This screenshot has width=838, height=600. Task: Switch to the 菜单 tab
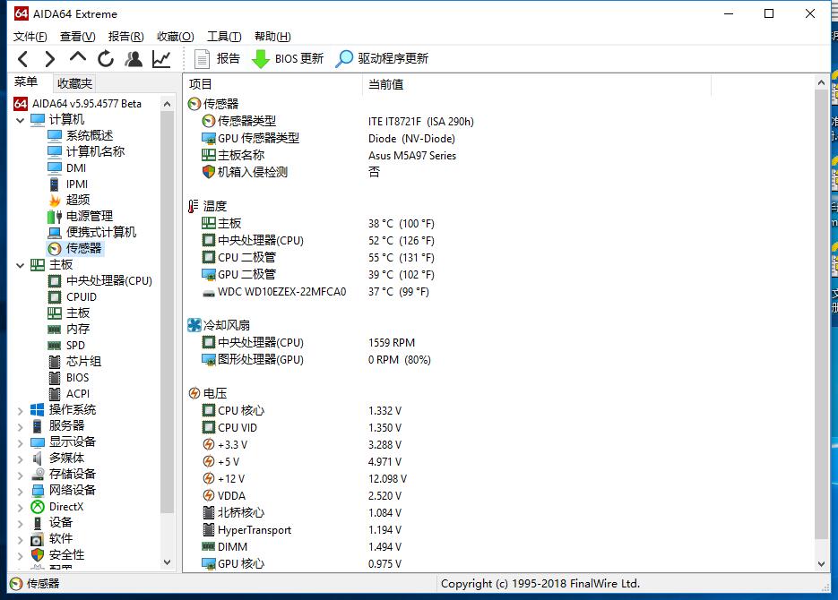pos(26,82)
